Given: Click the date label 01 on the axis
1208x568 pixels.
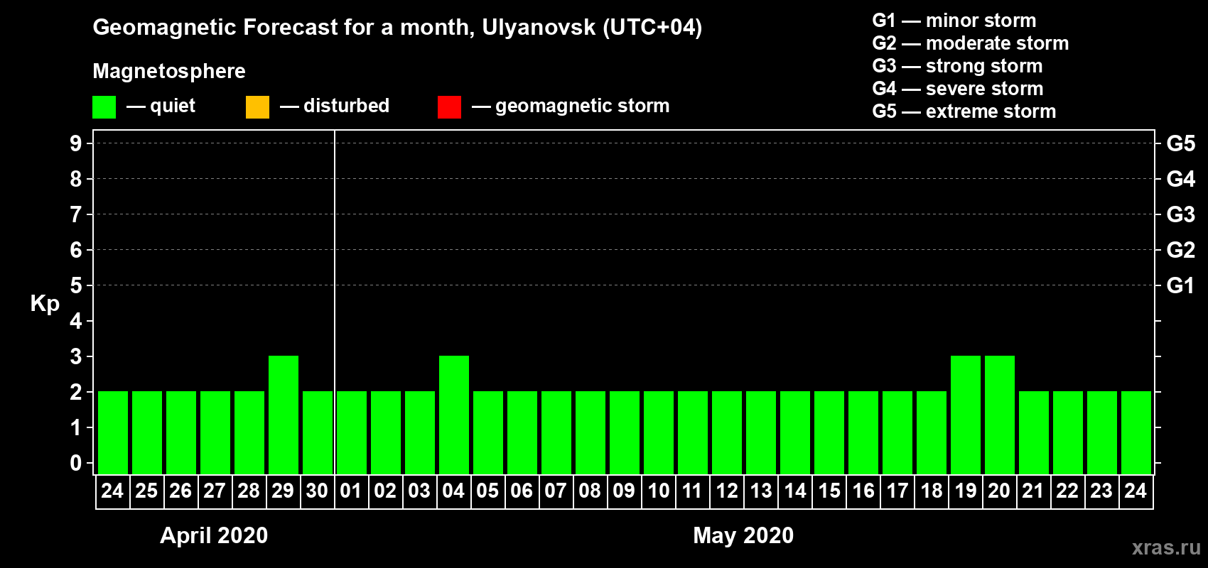Looking at the screenshot, I should click(351, 491).
